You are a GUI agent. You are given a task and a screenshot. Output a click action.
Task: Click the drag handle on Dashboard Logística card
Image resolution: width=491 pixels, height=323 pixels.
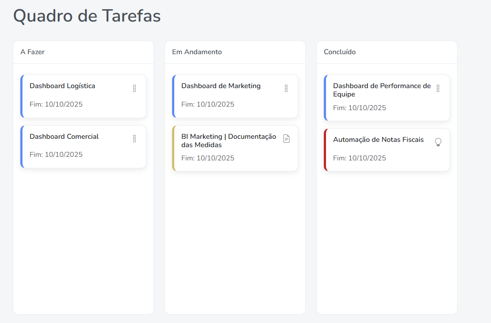pyautogui.click(x=134, y=88)
